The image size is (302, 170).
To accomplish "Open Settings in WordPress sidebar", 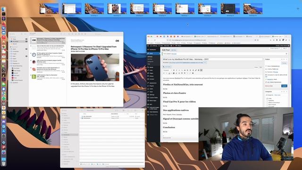I will [x=152, y=94].
